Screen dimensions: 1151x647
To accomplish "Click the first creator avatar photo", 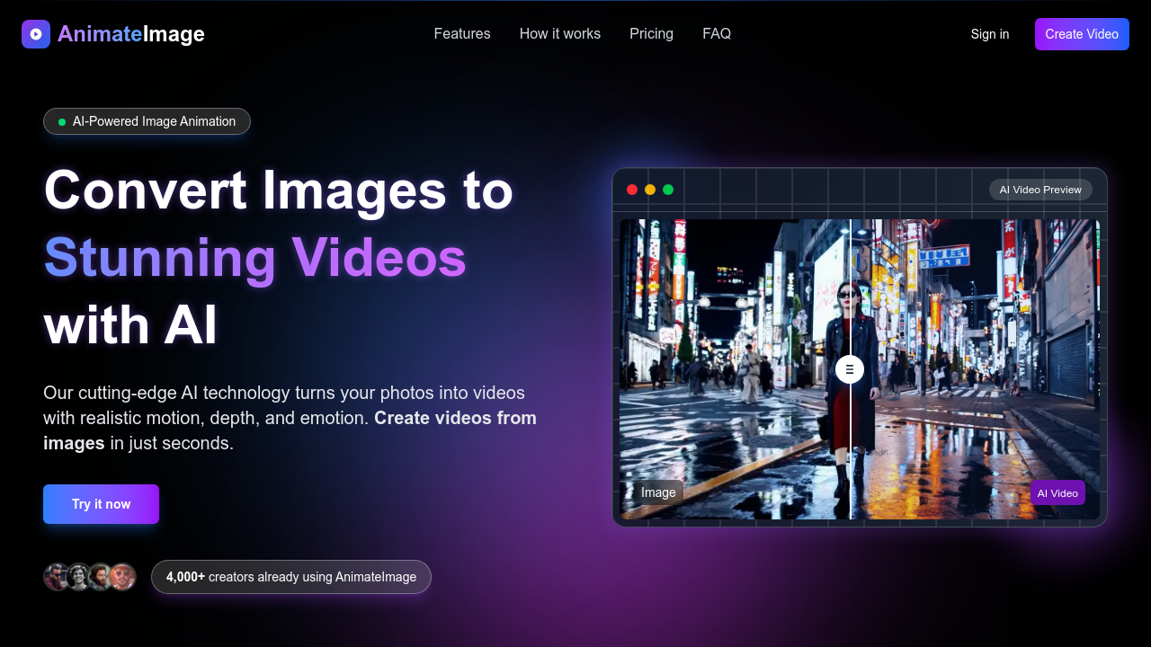I will [x=56, y=577].
